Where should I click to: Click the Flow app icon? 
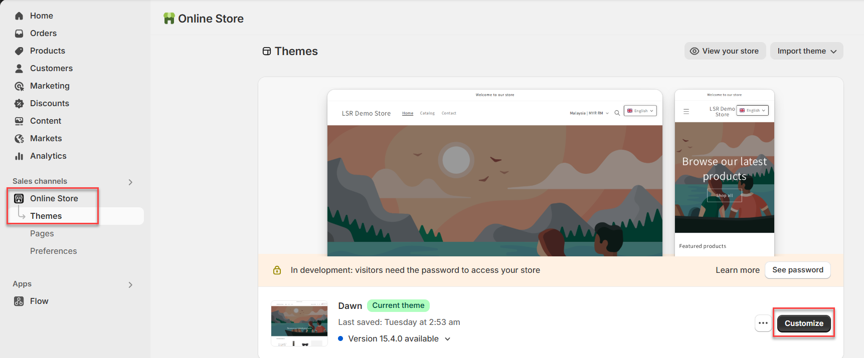(x=19, y=301)
